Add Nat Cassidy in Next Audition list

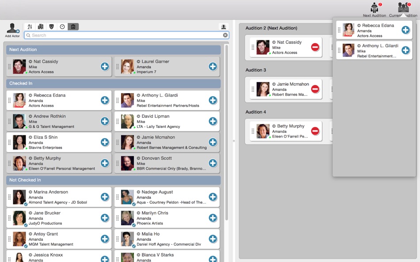click(x=105, y=66)
